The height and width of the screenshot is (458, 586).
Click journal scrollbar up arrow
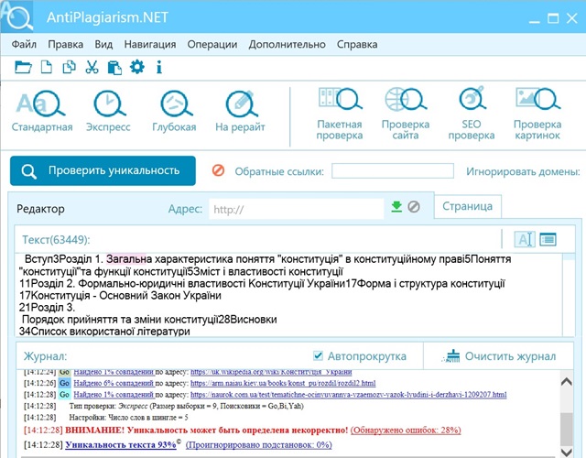567,382
